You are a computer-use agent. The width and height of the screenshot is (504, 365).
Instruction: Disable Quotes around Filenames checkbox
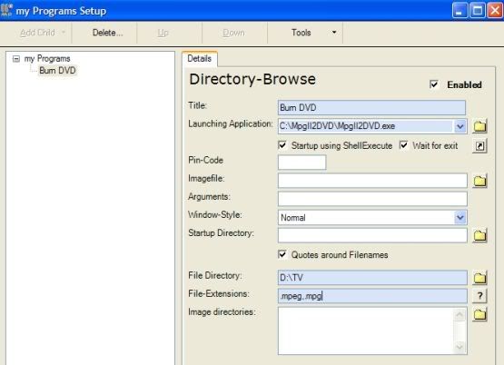(282, 254)
